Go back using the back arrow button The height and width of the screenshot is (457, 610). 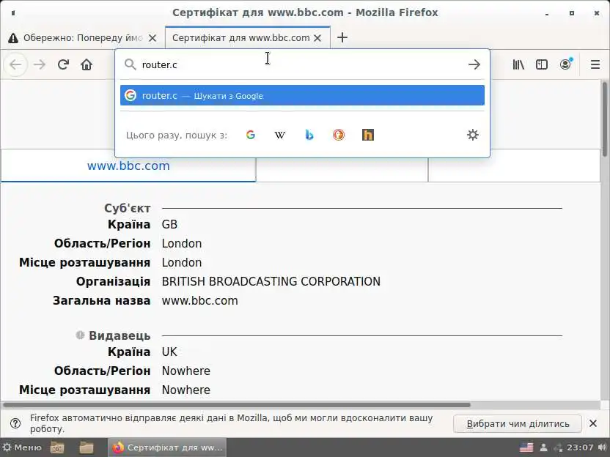tap(15, 64)
